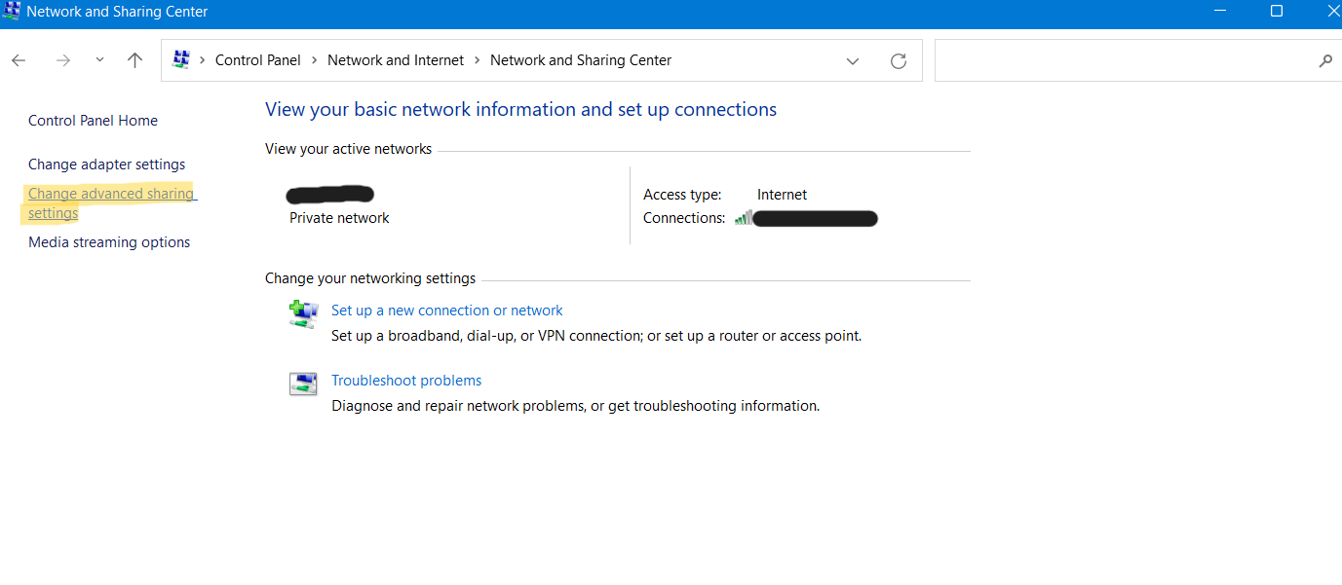Navigate to Control Panel breadcrumb

tap(257, 60)
